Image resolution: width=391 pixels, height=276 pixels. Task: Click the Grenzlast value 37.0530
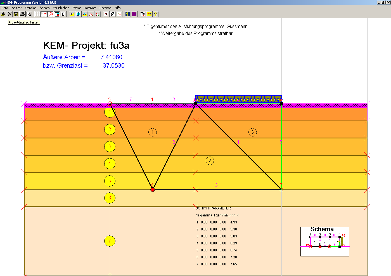(114, 65)
